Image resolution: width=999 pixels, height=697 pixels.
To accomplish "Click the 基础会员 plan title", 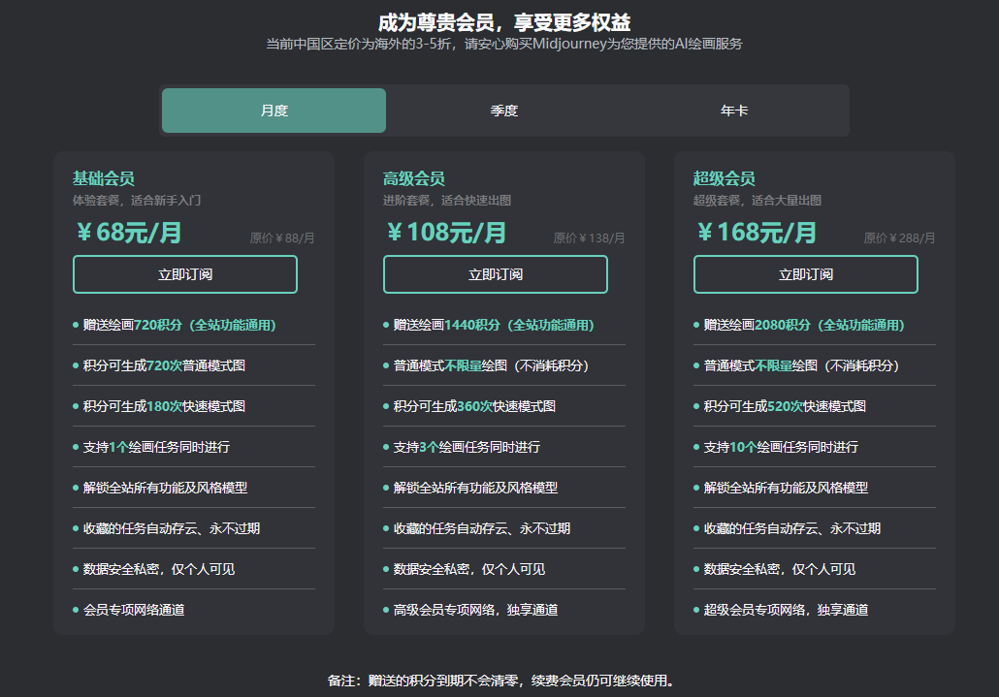I will pyautogui.click(x=104, y=178).
